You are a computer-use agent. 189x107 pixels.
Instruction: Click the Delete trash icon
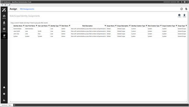click(184, 16)
